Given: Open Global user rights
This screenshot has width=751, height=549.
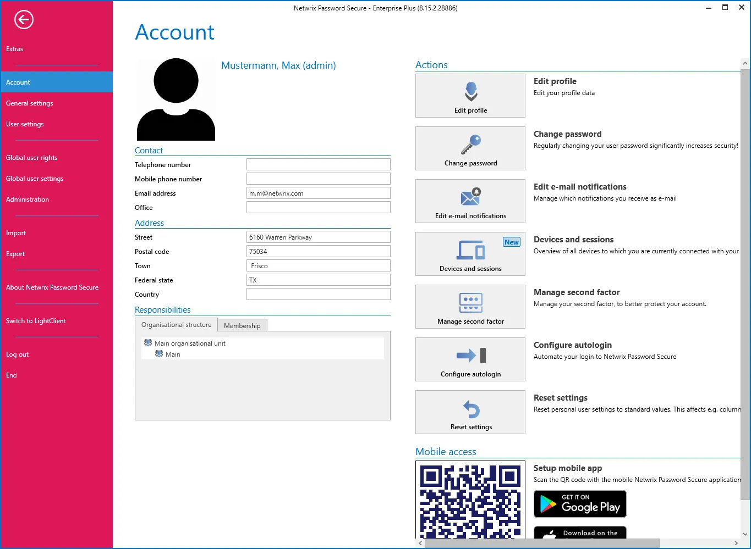Looking at the screenshot, I should point(57,158).
